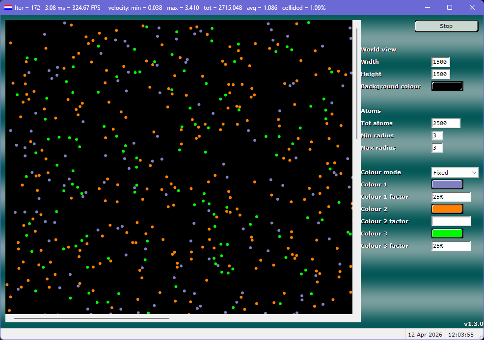Click the empty Colour 2 factor field

tap(451, 221)
